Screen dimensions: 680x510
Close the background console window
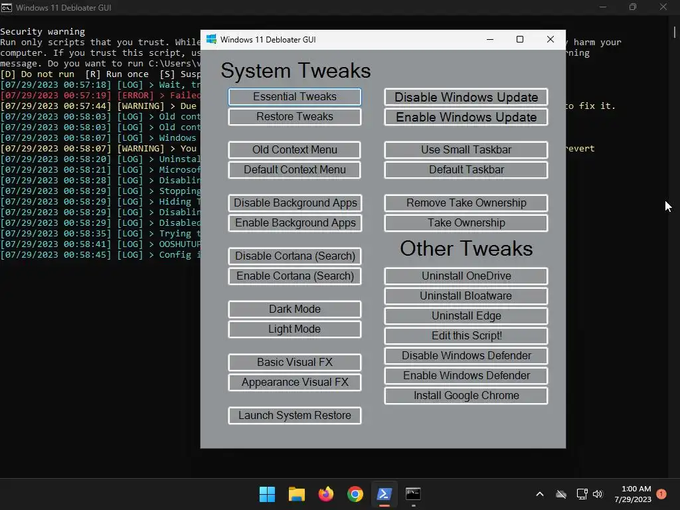click(x=663, y=7)
